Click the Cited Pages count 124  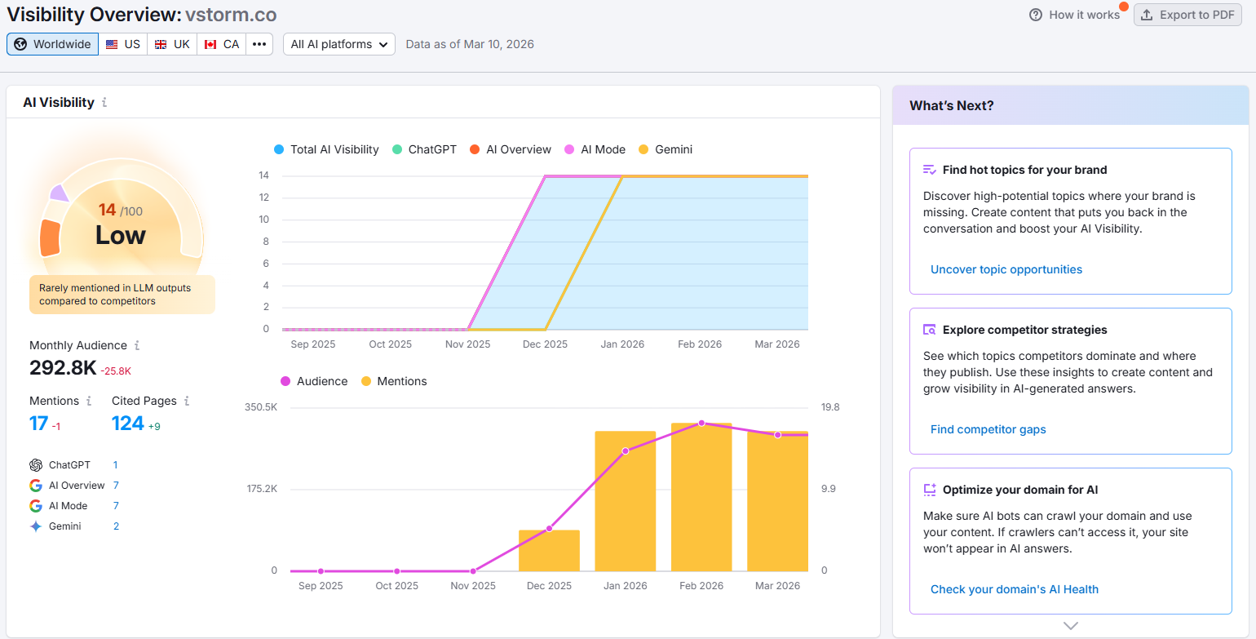128,423
